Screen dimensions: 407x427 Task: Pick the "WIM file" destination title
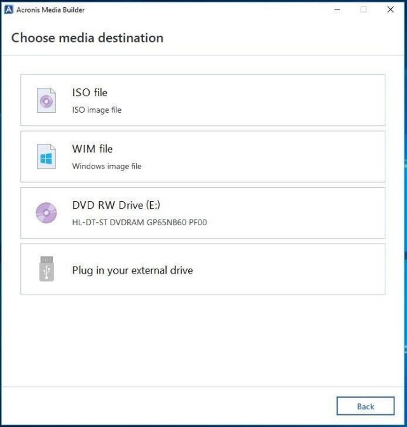(x=92, y=149)
